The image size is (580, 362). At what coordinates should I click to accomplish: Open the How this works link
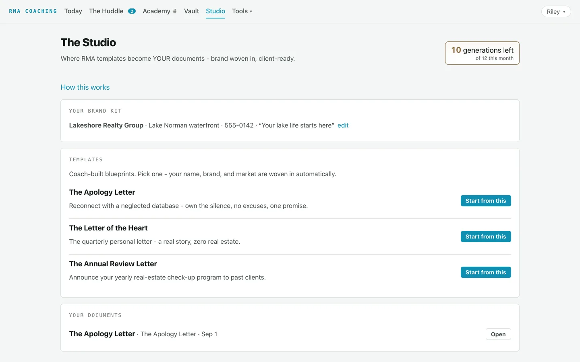pyautogui.click(x=85, y=87)
